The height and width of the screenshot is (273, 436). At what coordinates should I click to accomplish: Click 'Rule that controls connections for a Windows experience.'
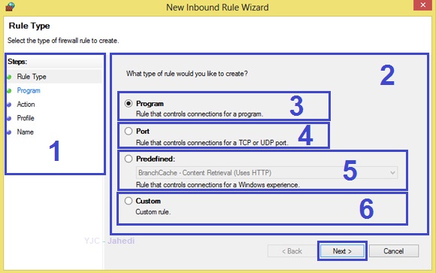pyautogui.click(x=218, y=185)
